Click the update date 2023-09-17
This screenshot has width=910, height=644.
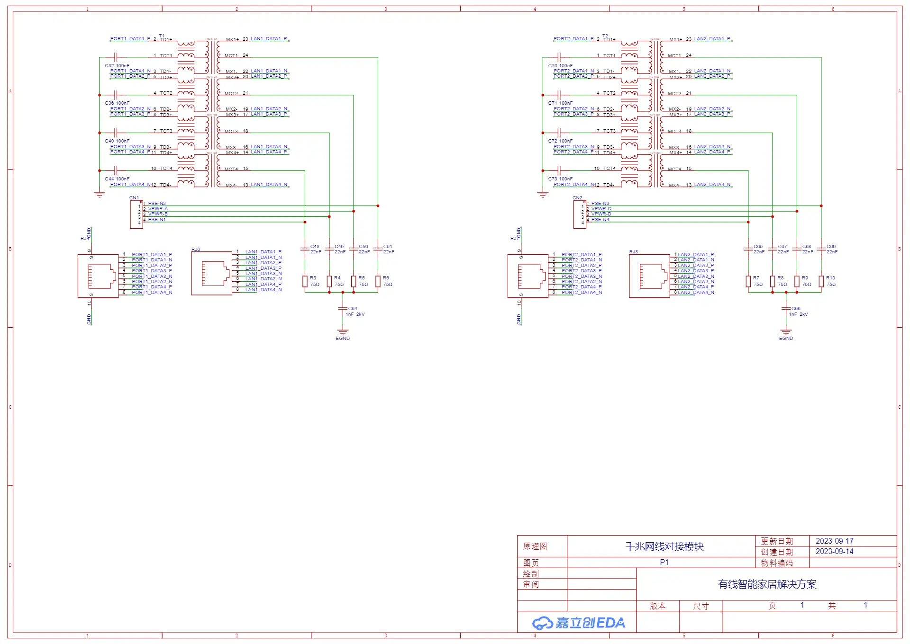coord(834,541)
